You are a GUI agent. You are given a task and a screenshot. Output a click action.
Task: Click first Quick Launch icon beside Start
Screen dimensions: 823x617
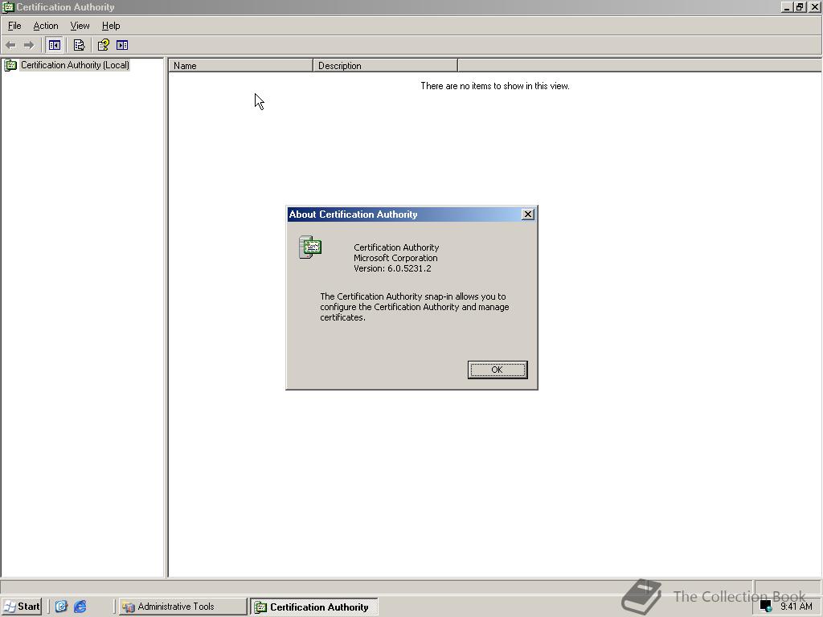tap(61, 607)
